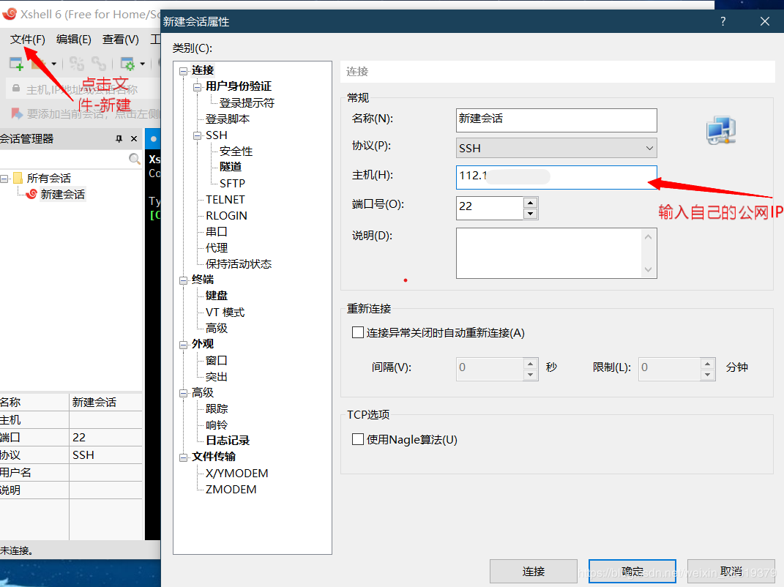The width and height of the screenshot is (784, 587).
Task: Open the 文件(F) menu
Action: [x=28, y=39]
